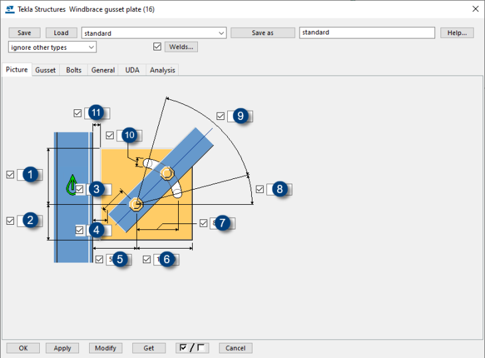This screenshot has height=358, width=485.
Task: Click the Tekla Structures title bar icon
Action: (10, 9)
